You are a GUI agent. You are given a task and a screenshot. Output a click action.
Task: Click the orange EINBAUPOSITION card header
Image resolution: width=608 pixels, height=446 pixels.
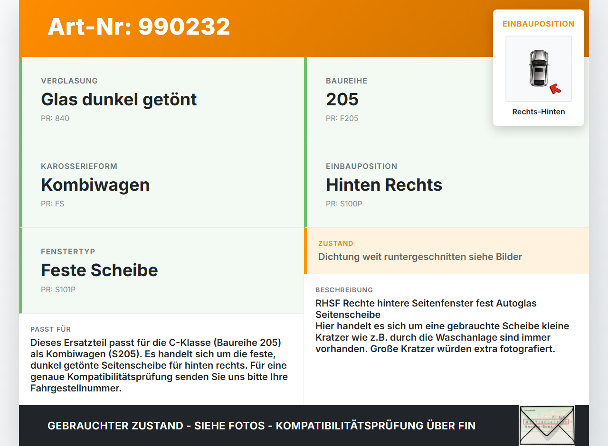(538, 23)
